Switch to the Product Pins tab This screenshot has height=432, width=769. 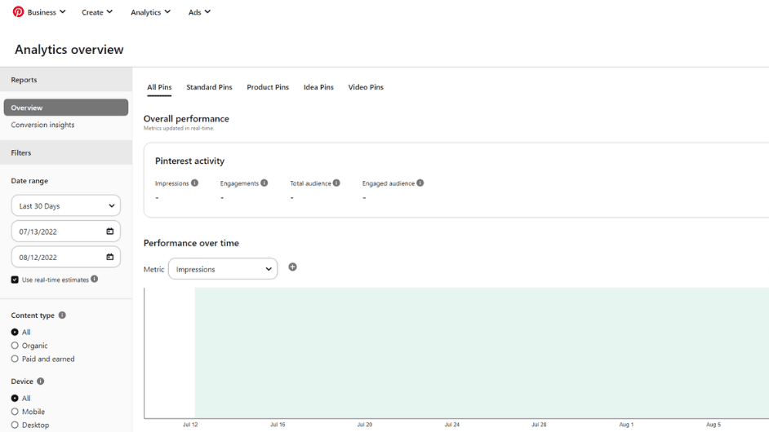[x=268, y=87]
